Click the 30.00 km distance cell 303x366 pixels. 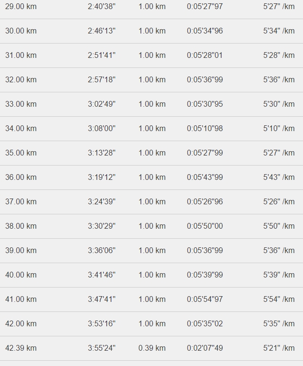tap(21, 31)
